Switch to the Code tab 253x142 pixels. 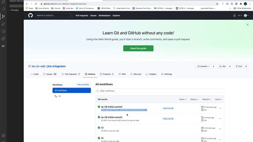pos(34,74)
